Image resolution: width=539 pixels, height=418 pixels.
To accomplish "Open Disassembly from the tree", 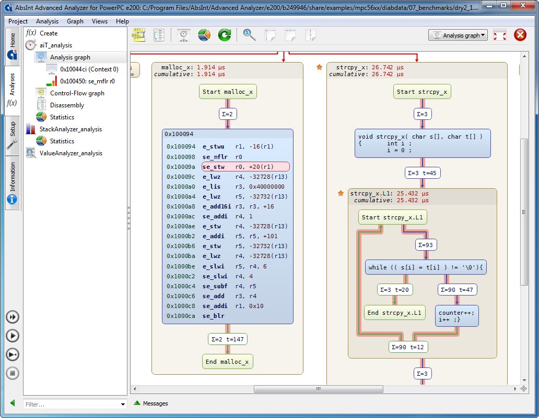I will [x=67, y=105].
